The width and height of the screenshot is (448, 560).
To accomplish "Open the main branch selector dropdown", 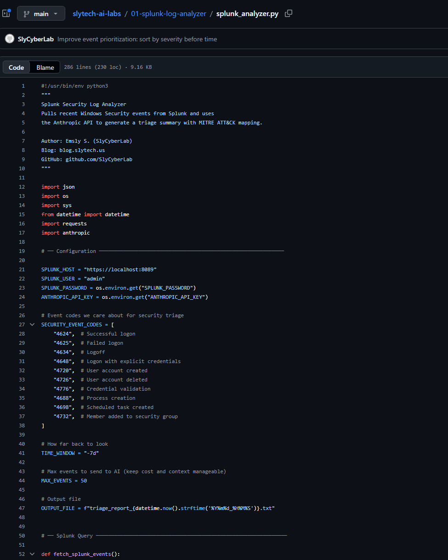I will [41, 14].
